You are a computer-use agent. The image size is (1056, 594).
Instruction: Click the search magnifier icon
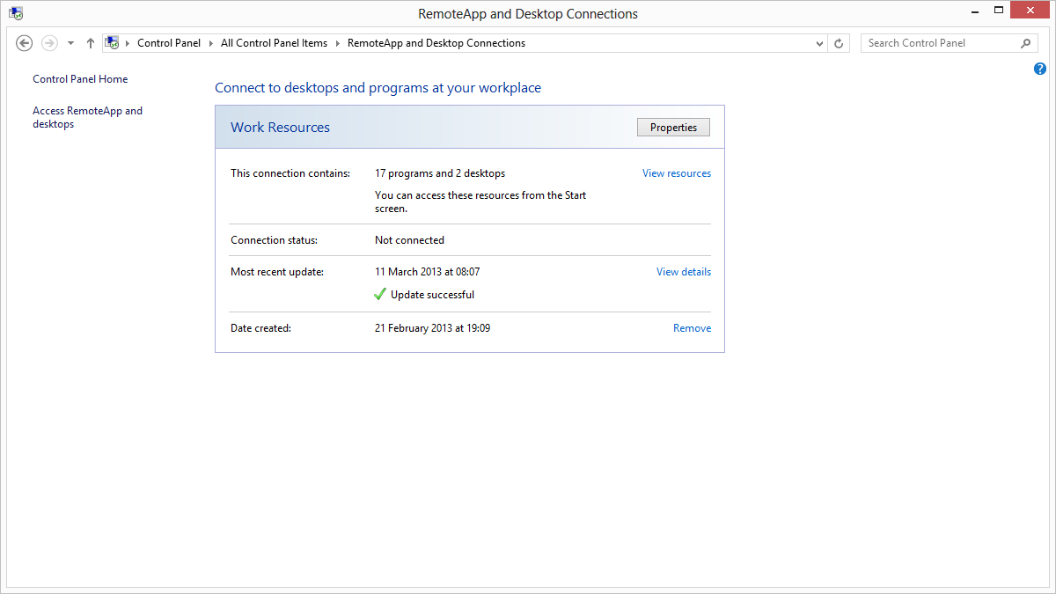[1026, 43]
